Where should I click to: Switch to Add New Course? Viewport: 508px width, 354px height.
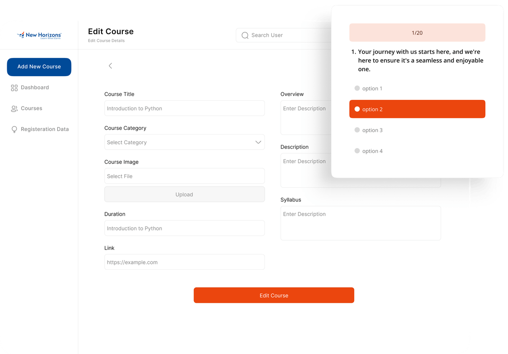[39, 67]
